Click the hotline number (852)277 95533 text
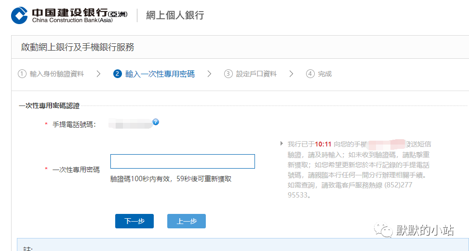This screenshot has height=251, width=469. [x=350, y=190]
